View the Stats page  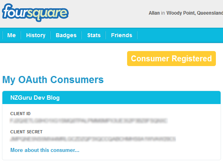(94, 35)
